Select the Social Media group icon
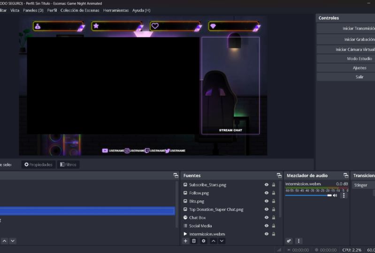Image resolution: width=375 pixels, height=253 pixels. (185, 226)
